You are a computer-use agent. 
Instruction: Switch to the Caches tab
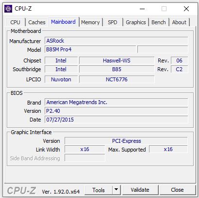point(37,22)
